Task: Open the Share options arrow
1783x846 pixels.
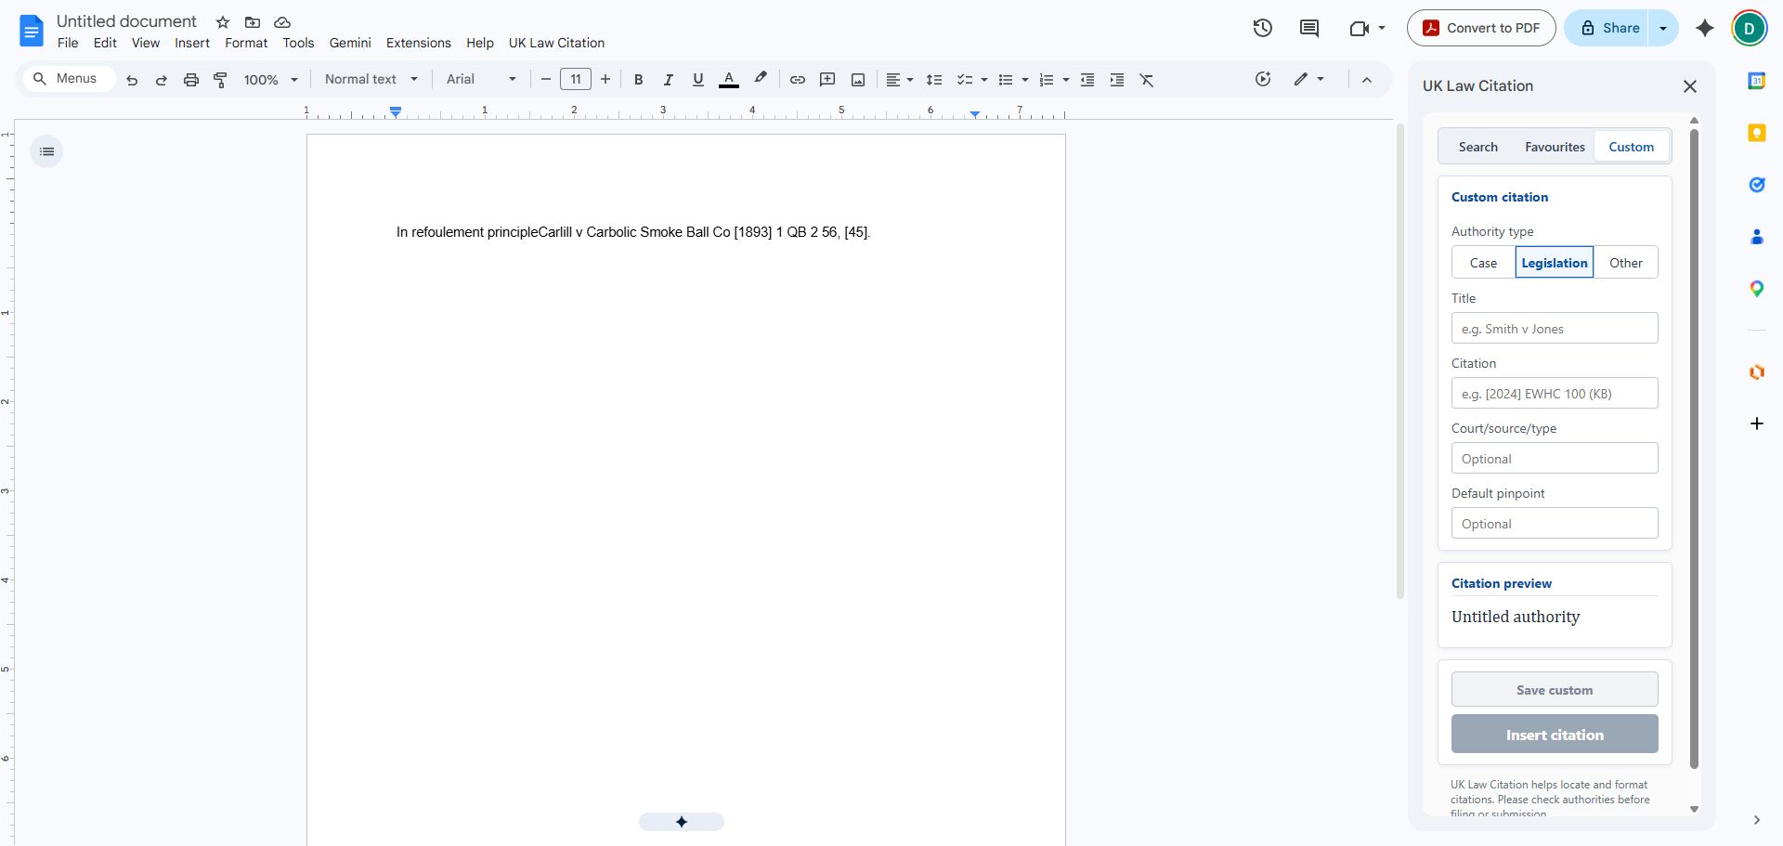Action: 1663,28
